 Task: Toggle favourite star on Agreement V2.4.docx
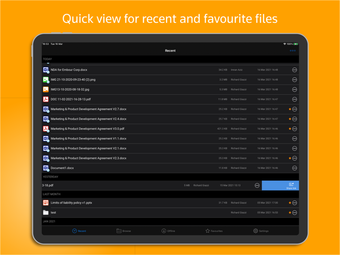(x=289, y=119)
